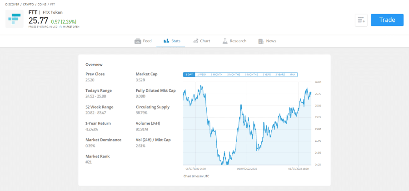This screenshot has width=409, height=191.
Task: Click the add to watchlist icon
Action: coord(361,20)
